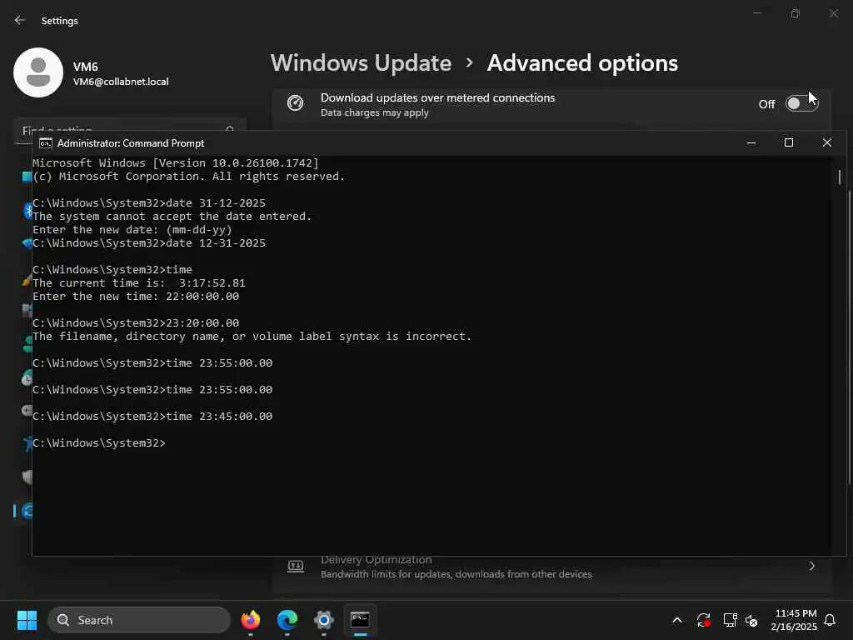
Task: Select System sidebar icon in Settings
Action: 27,177
